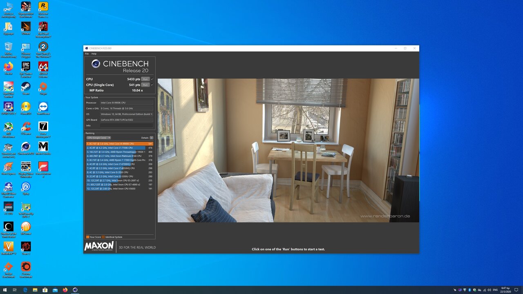Open MSI Afterburner shortcut
The image size is (523, 294).
coord(9,129)
